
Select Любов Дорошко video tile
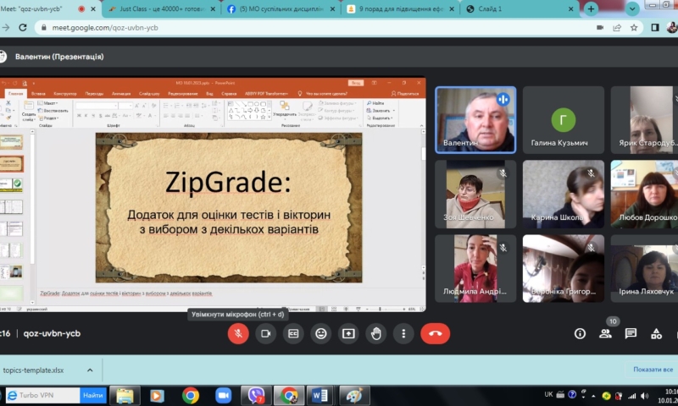[644, 195]
